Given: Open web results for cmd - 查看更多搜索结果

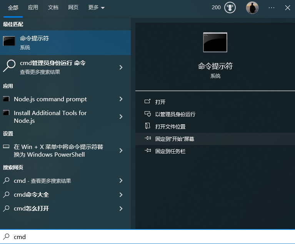Looking at the screenshot, I should [x=65, y=180].
